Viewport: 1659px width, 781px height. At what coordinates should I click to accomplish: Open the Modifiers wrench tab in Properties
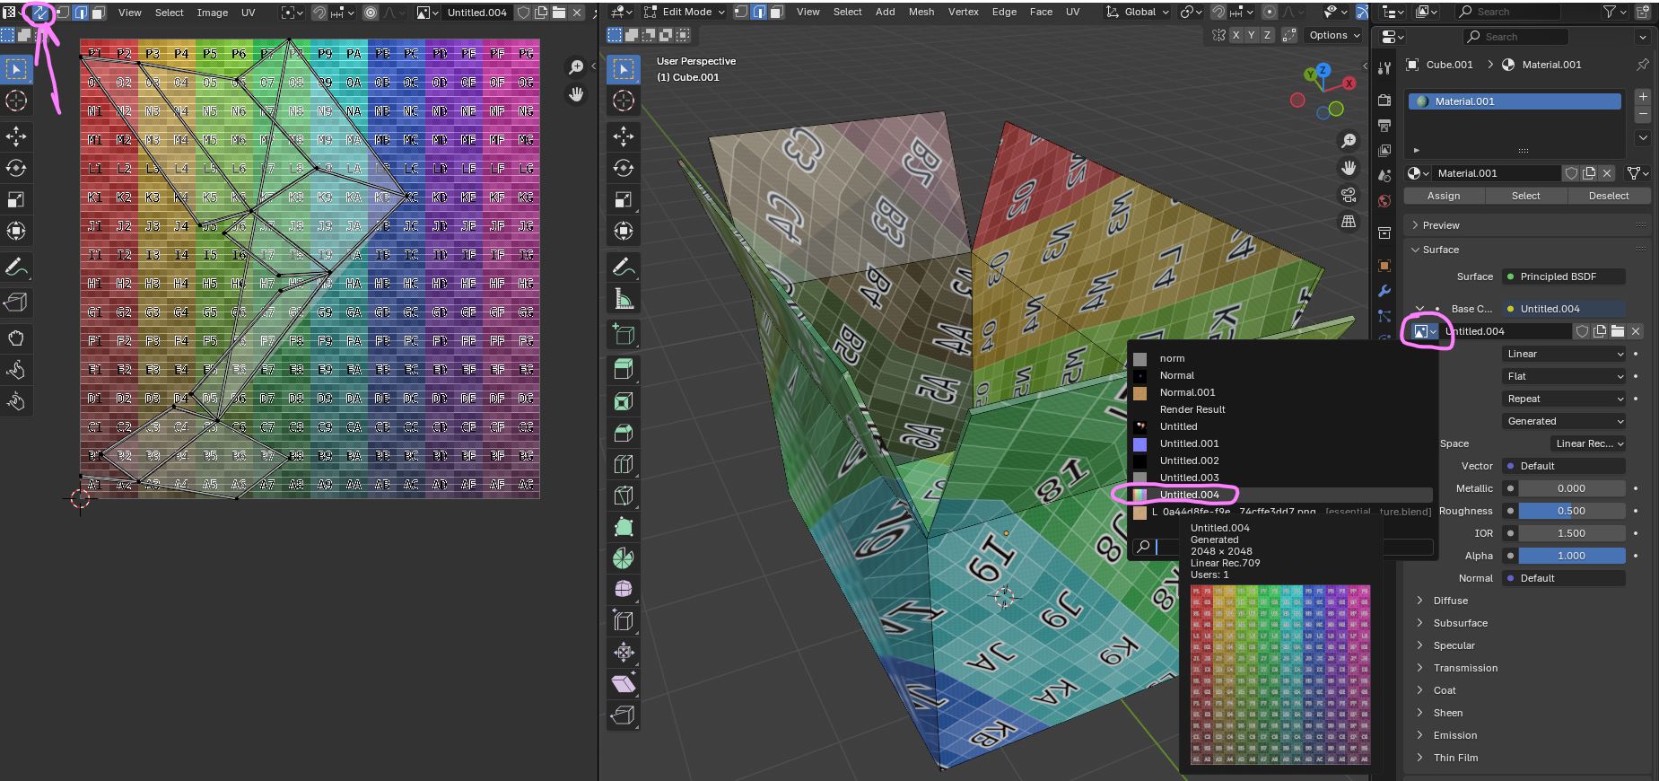pos(1384,291)
